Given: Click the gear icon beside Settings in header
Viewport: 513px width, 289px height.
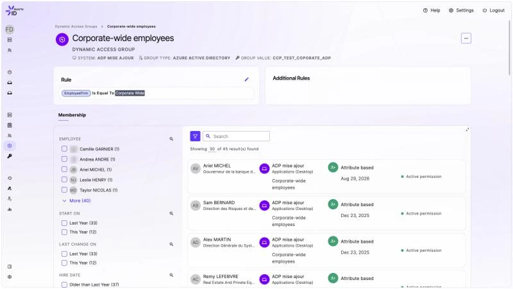Looking at the screenshot, I should point(451,10).
